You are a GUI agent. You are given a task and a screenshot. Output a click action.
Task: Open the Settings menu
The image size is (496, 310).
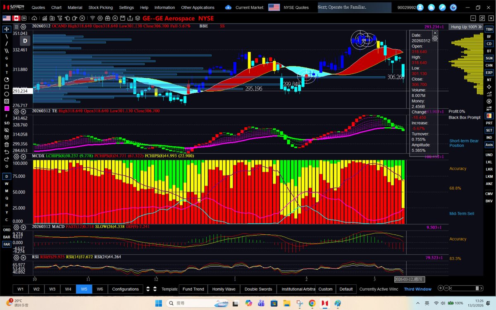point(126,7)
